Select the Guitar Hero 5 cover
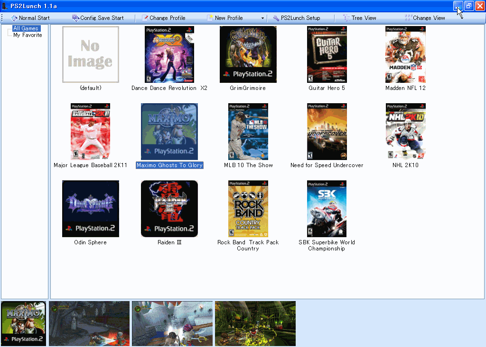 click(x=327, y=54)
